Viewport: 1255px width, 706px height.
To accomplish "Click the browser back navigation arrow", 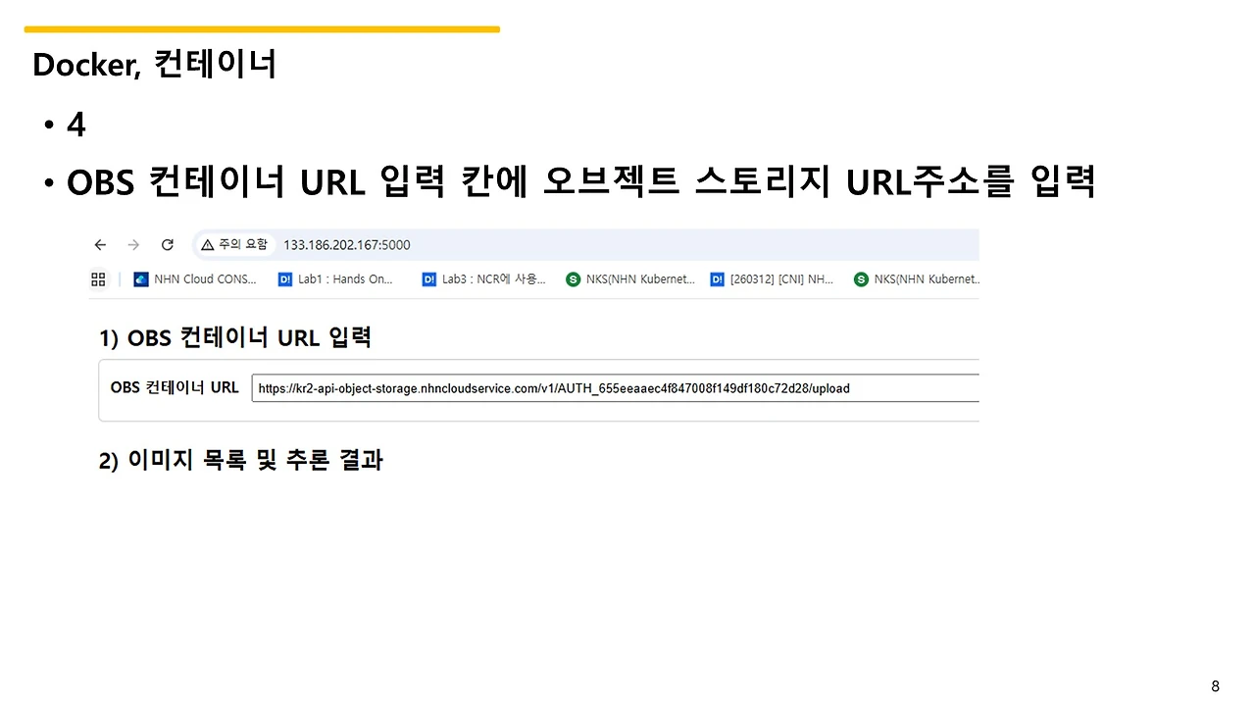I will (99, 244).
